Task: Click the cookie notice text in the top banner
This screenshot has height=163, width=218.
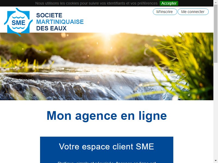Action: [96, 3]
